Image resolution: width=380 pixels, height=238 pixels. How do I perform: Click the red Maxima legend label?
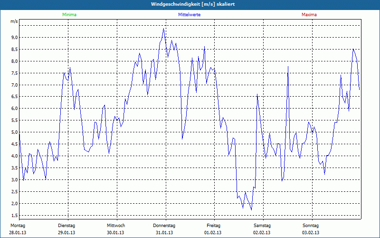point(309,15)
